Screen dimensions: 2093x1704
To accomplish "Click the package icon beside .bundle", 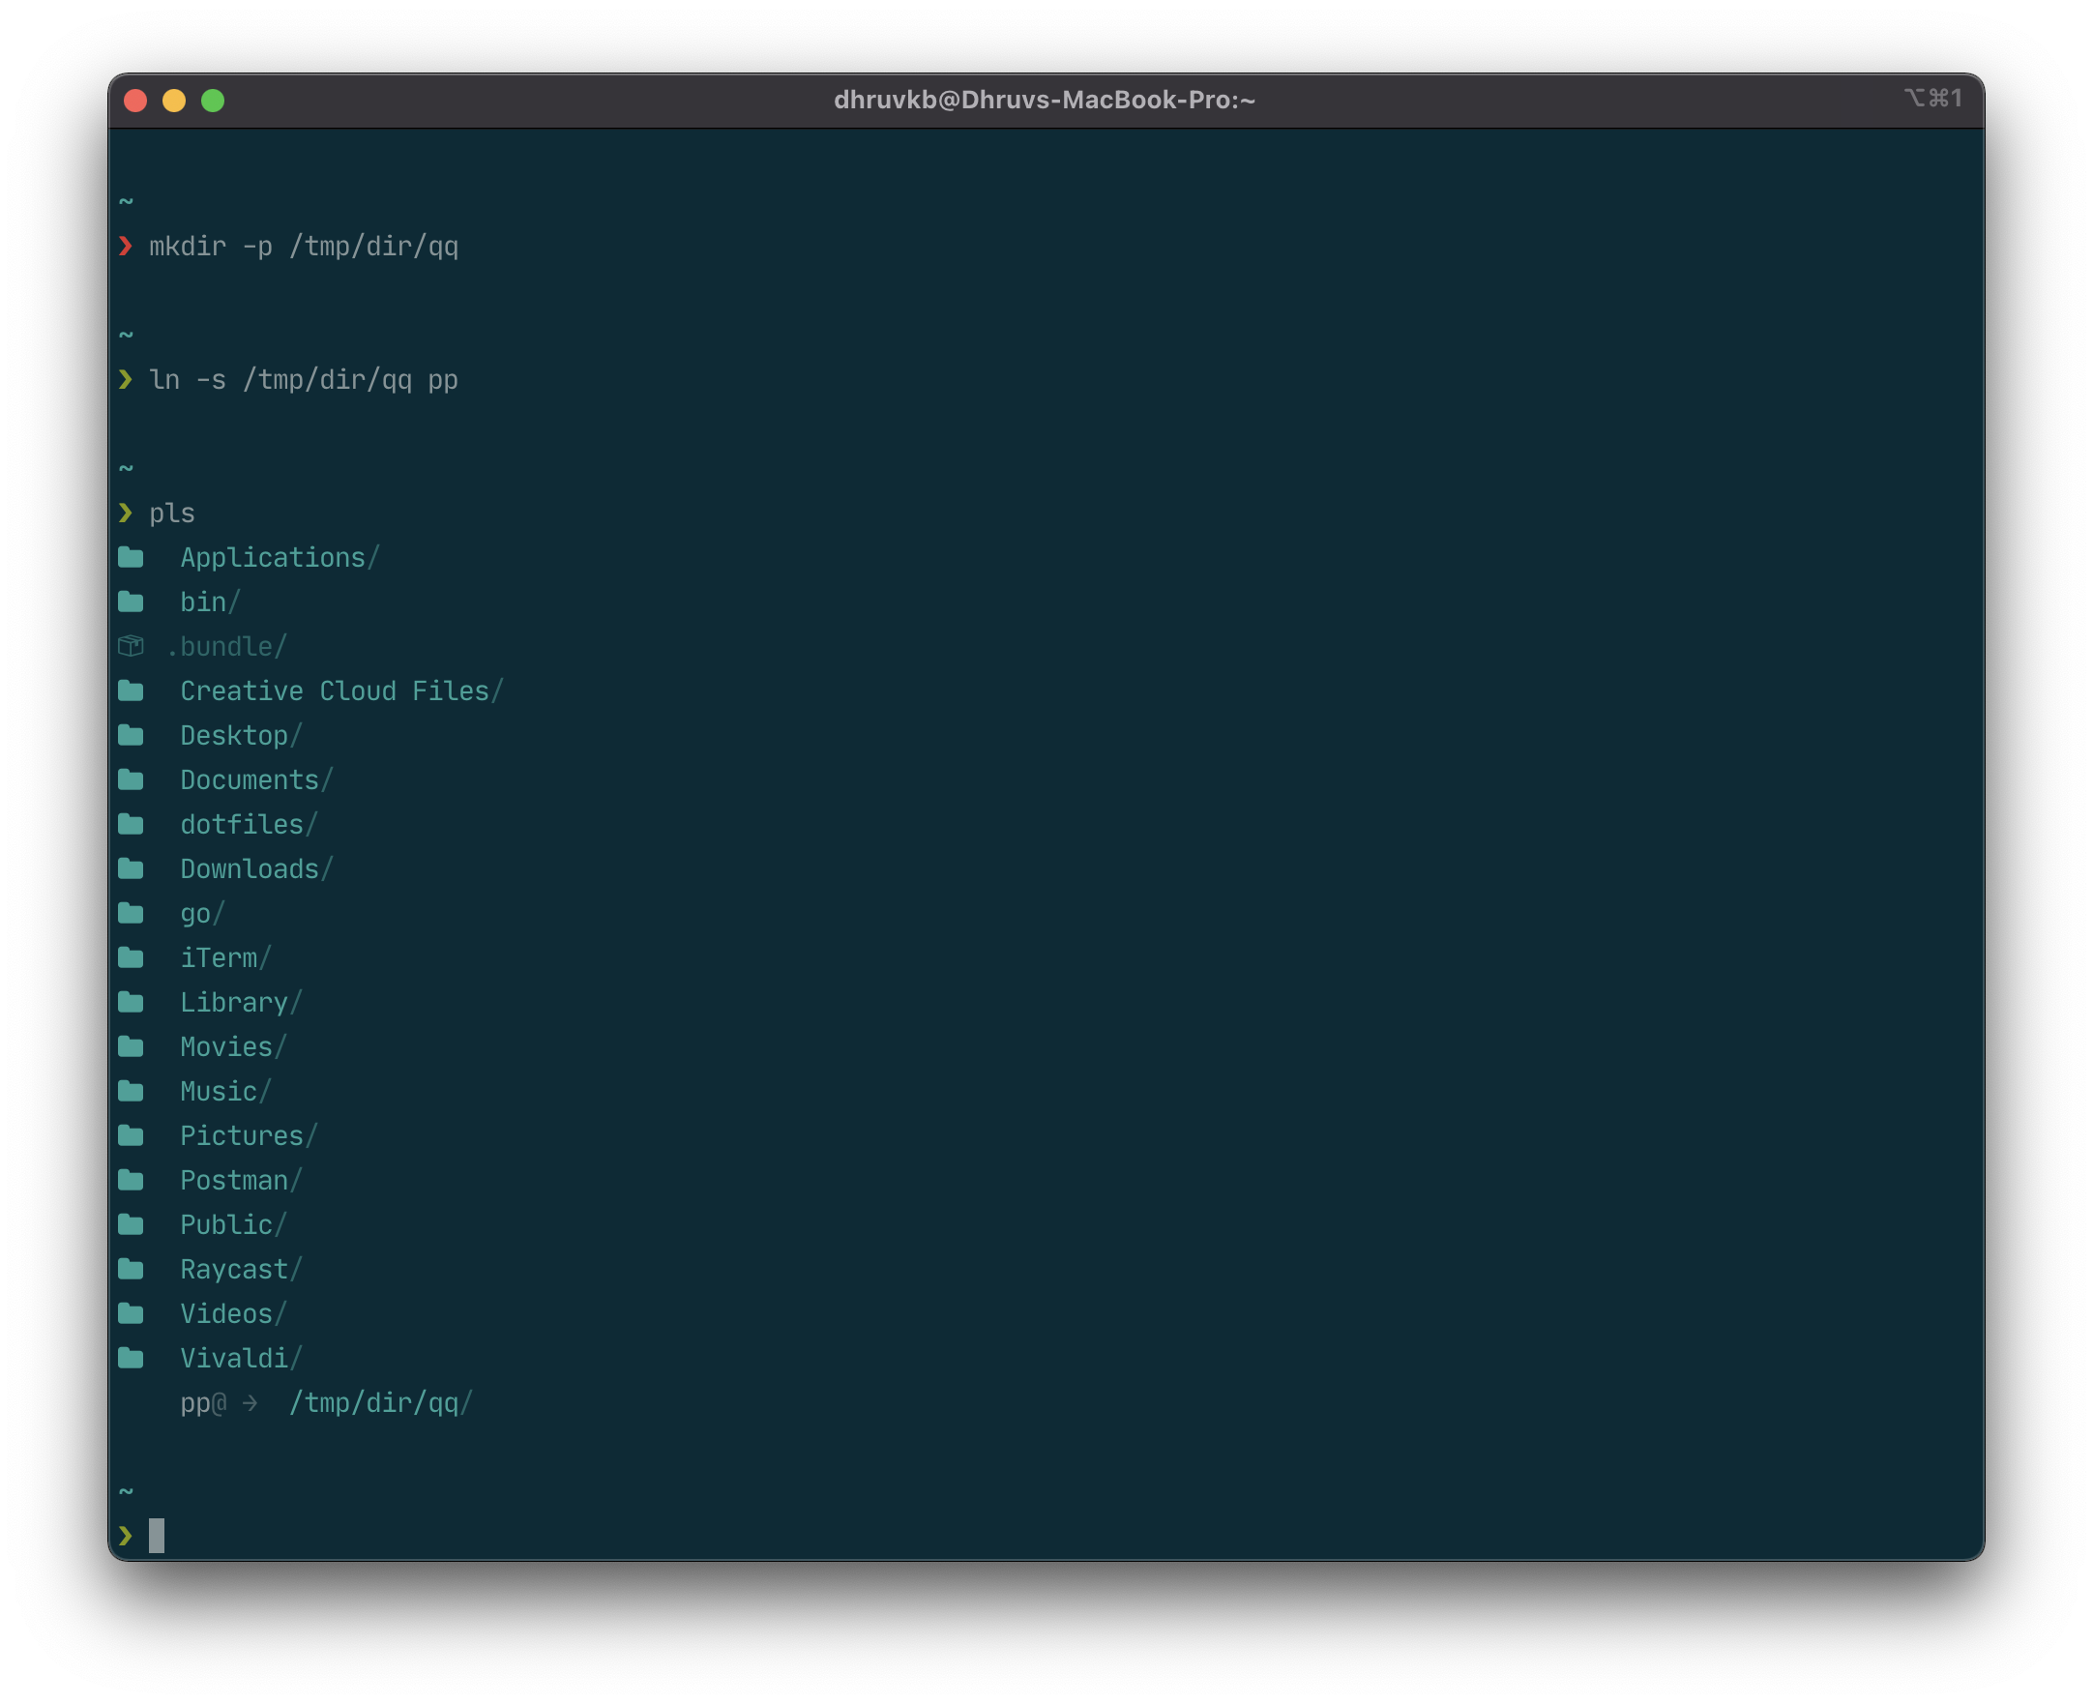I will pos(131,646).
